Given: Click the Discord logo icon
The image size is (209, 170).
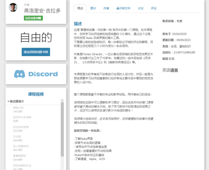Looking at the screenshot, I should coord(20,74).
